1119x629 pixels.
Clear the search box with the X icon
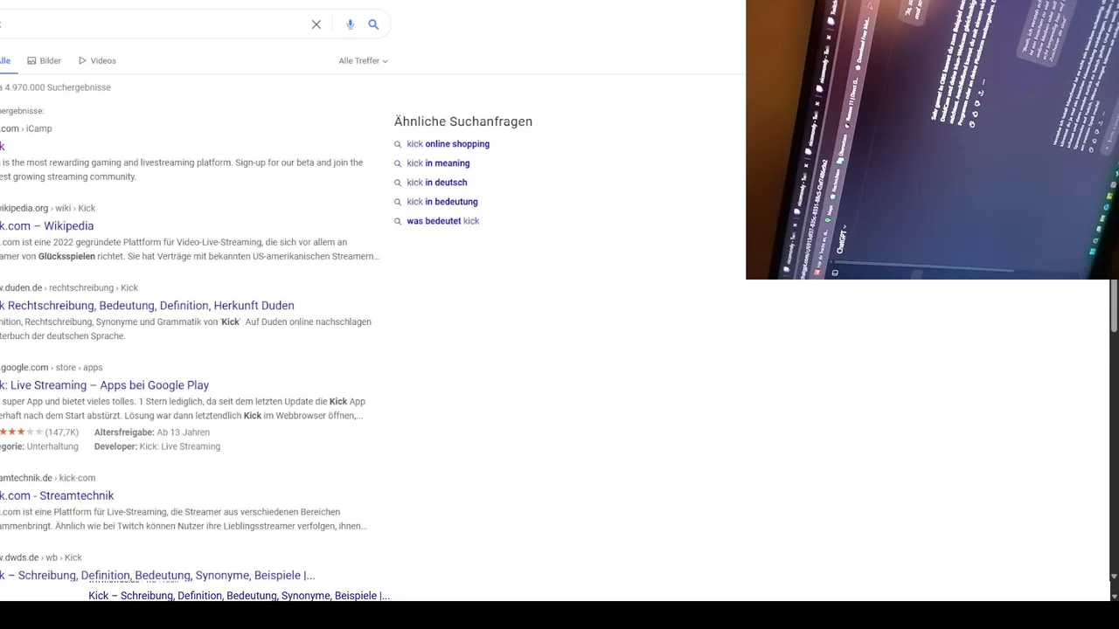coord(316,24)
